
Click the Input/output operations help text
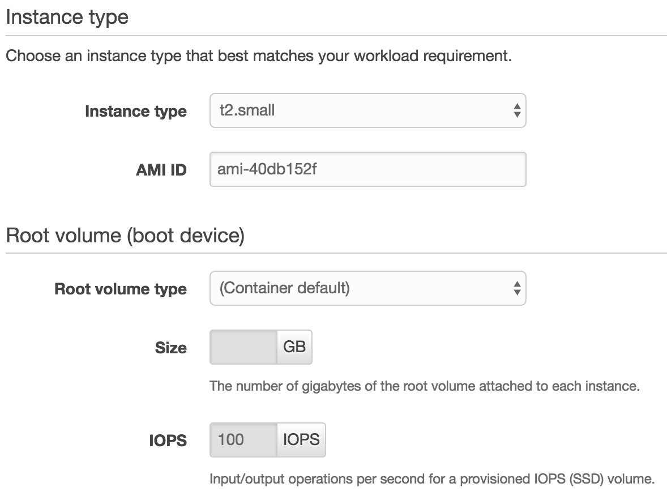pos(432,479)
